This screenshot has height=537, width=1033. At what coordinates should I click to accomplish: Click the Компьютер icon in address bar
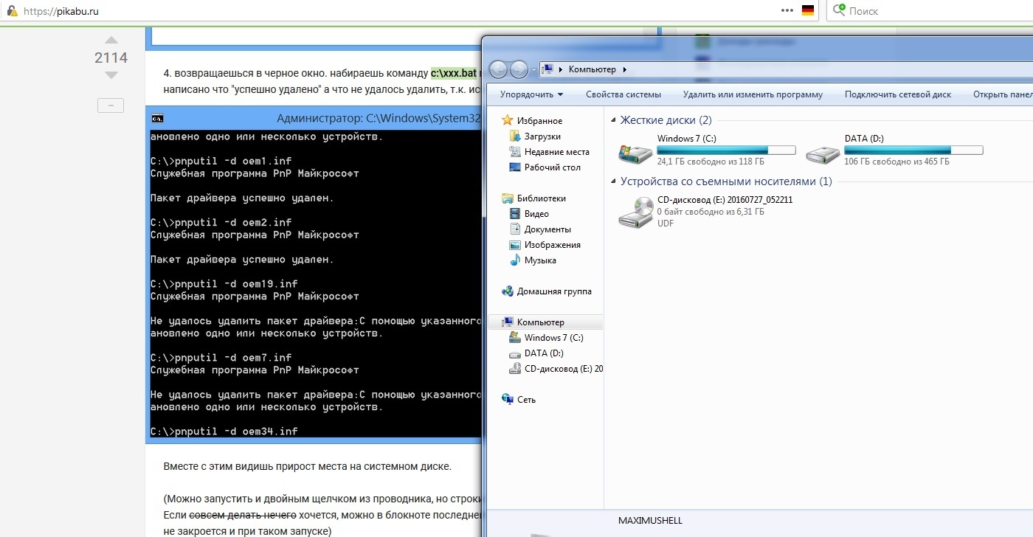pyautogui.click(x=547, y=69)
